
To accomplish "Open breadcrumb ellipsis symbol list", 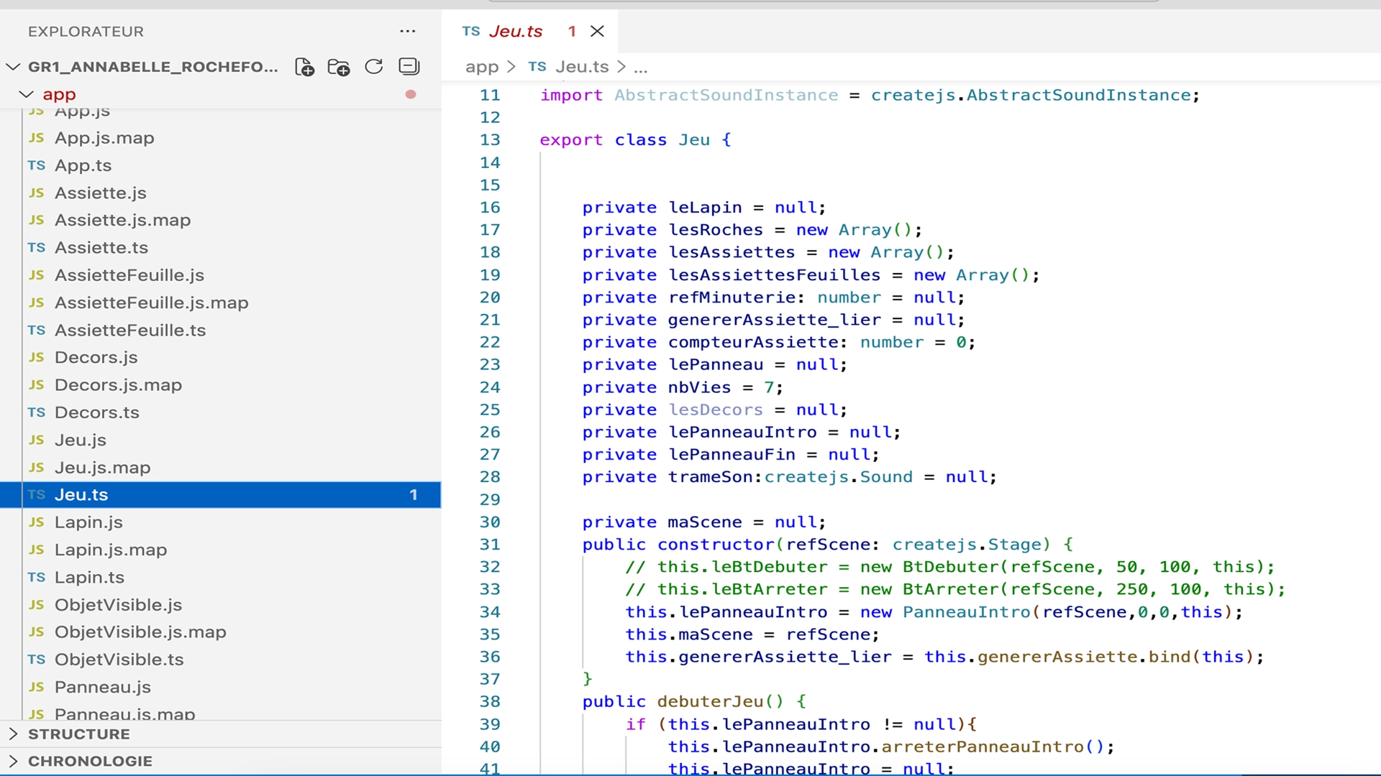I will tap(641, 68).
